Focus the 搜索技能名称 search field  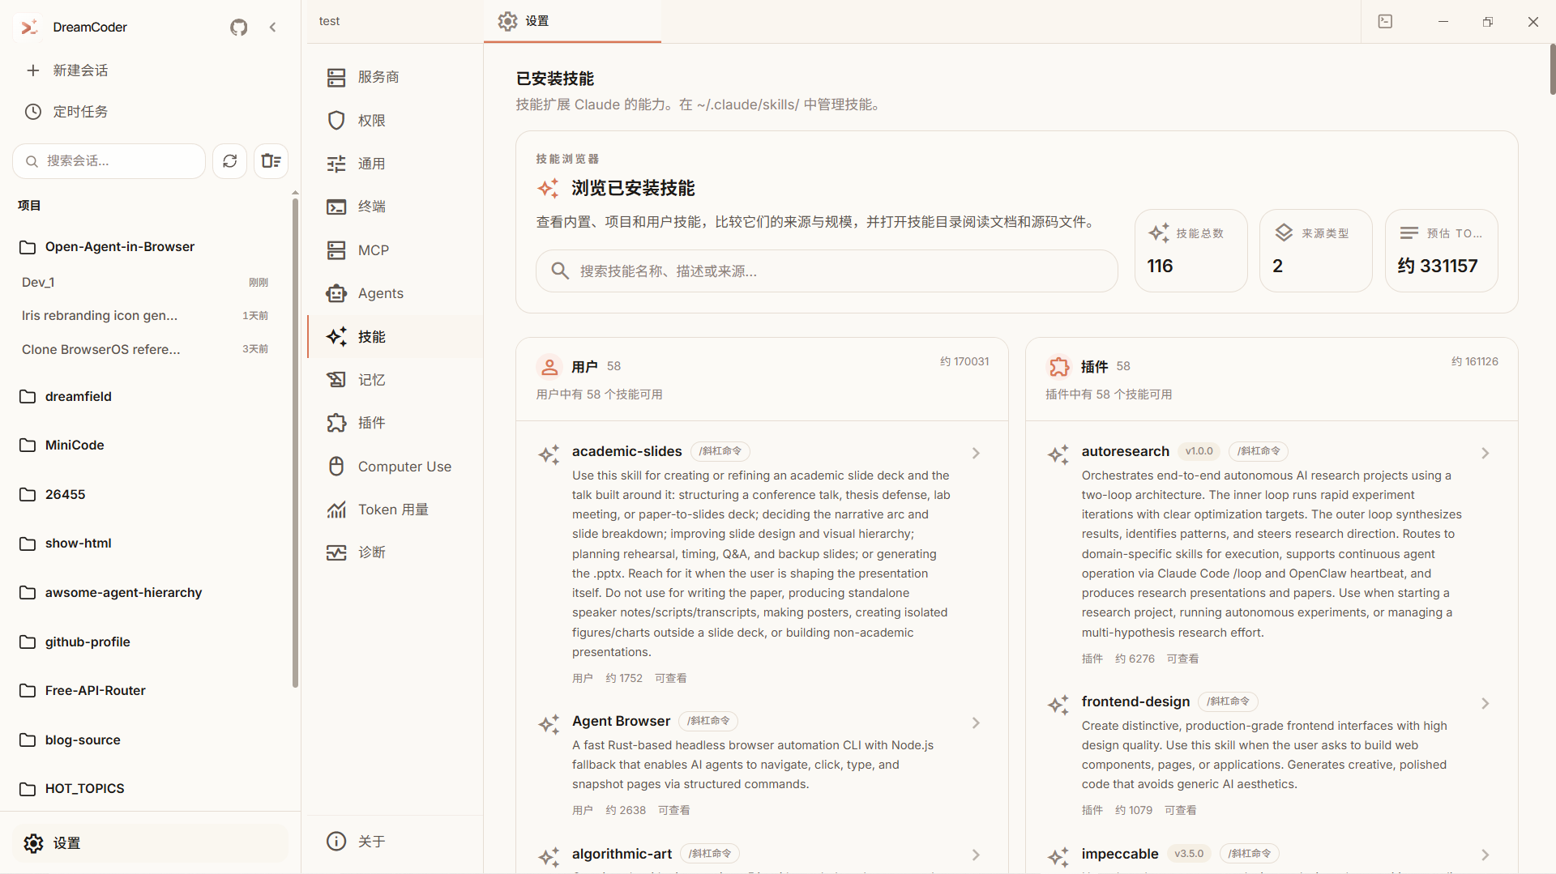[827, 271]
